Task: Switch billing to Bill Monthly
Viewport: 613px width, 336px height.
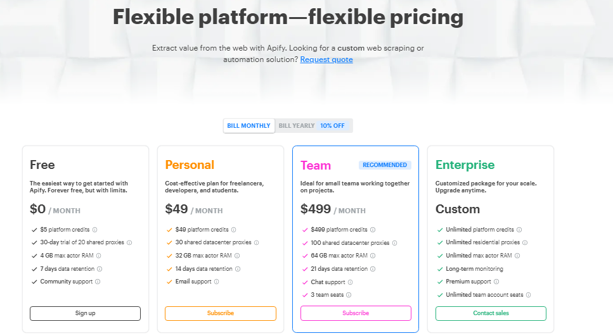Action: pyautogui.click(x=249, y=126)
